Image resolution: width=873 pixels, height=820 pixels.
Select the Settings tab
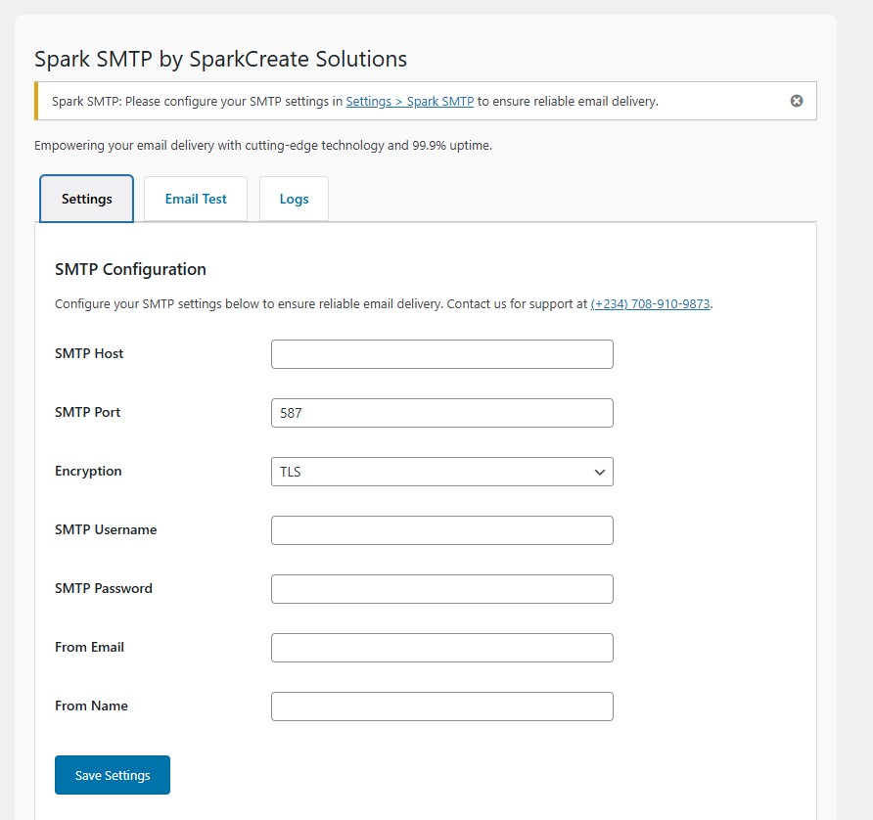click(86, 198)
